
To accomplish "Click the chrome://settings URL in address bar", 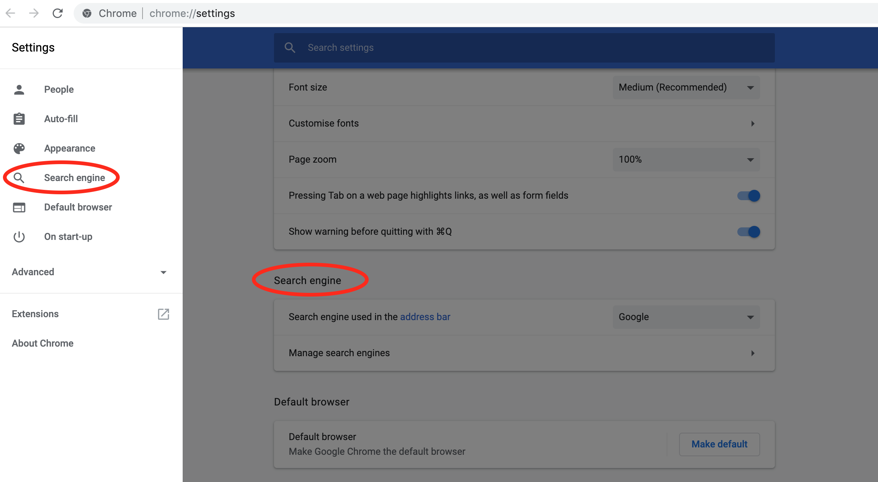I will [192, 13].
